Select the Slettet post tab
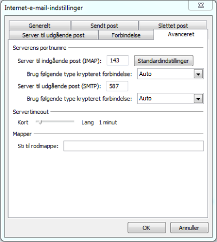The image size is (217, 242). tap(173, 25)
